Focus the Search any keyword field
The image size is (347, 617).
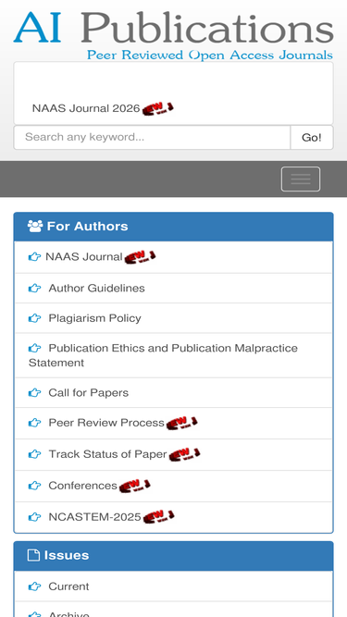pyautogui.click(x=153, y=137)
